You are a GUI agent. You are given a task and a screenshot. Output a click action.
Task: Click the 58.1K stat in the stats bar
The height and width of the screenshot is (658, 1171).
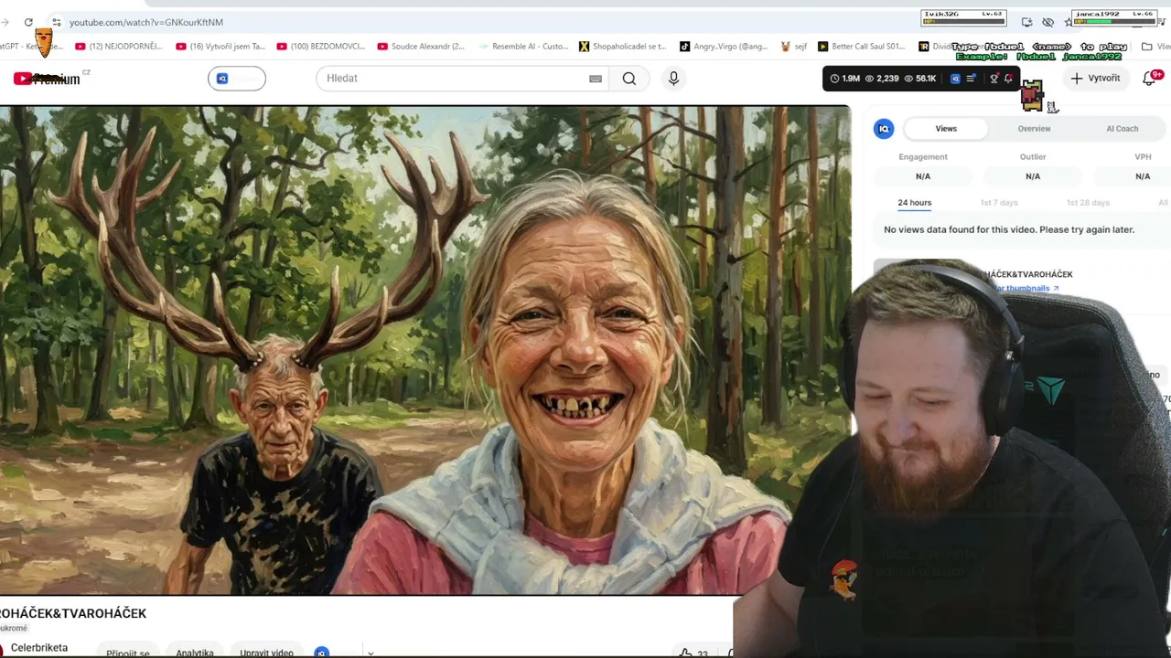(920, 79)
